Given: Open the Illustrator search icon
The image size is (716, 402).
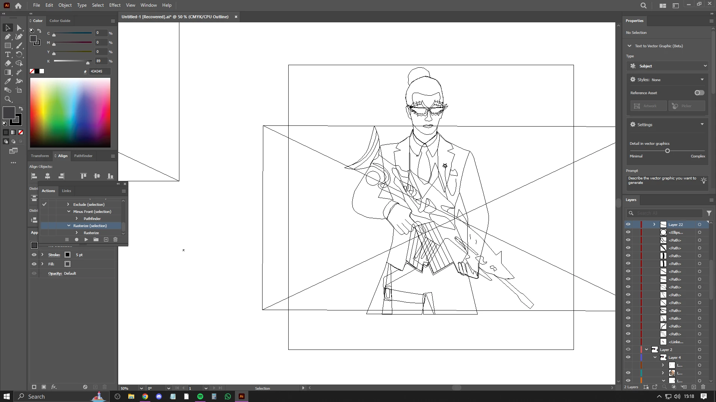Looking at the screenshot, I should (x=643, y=5).
